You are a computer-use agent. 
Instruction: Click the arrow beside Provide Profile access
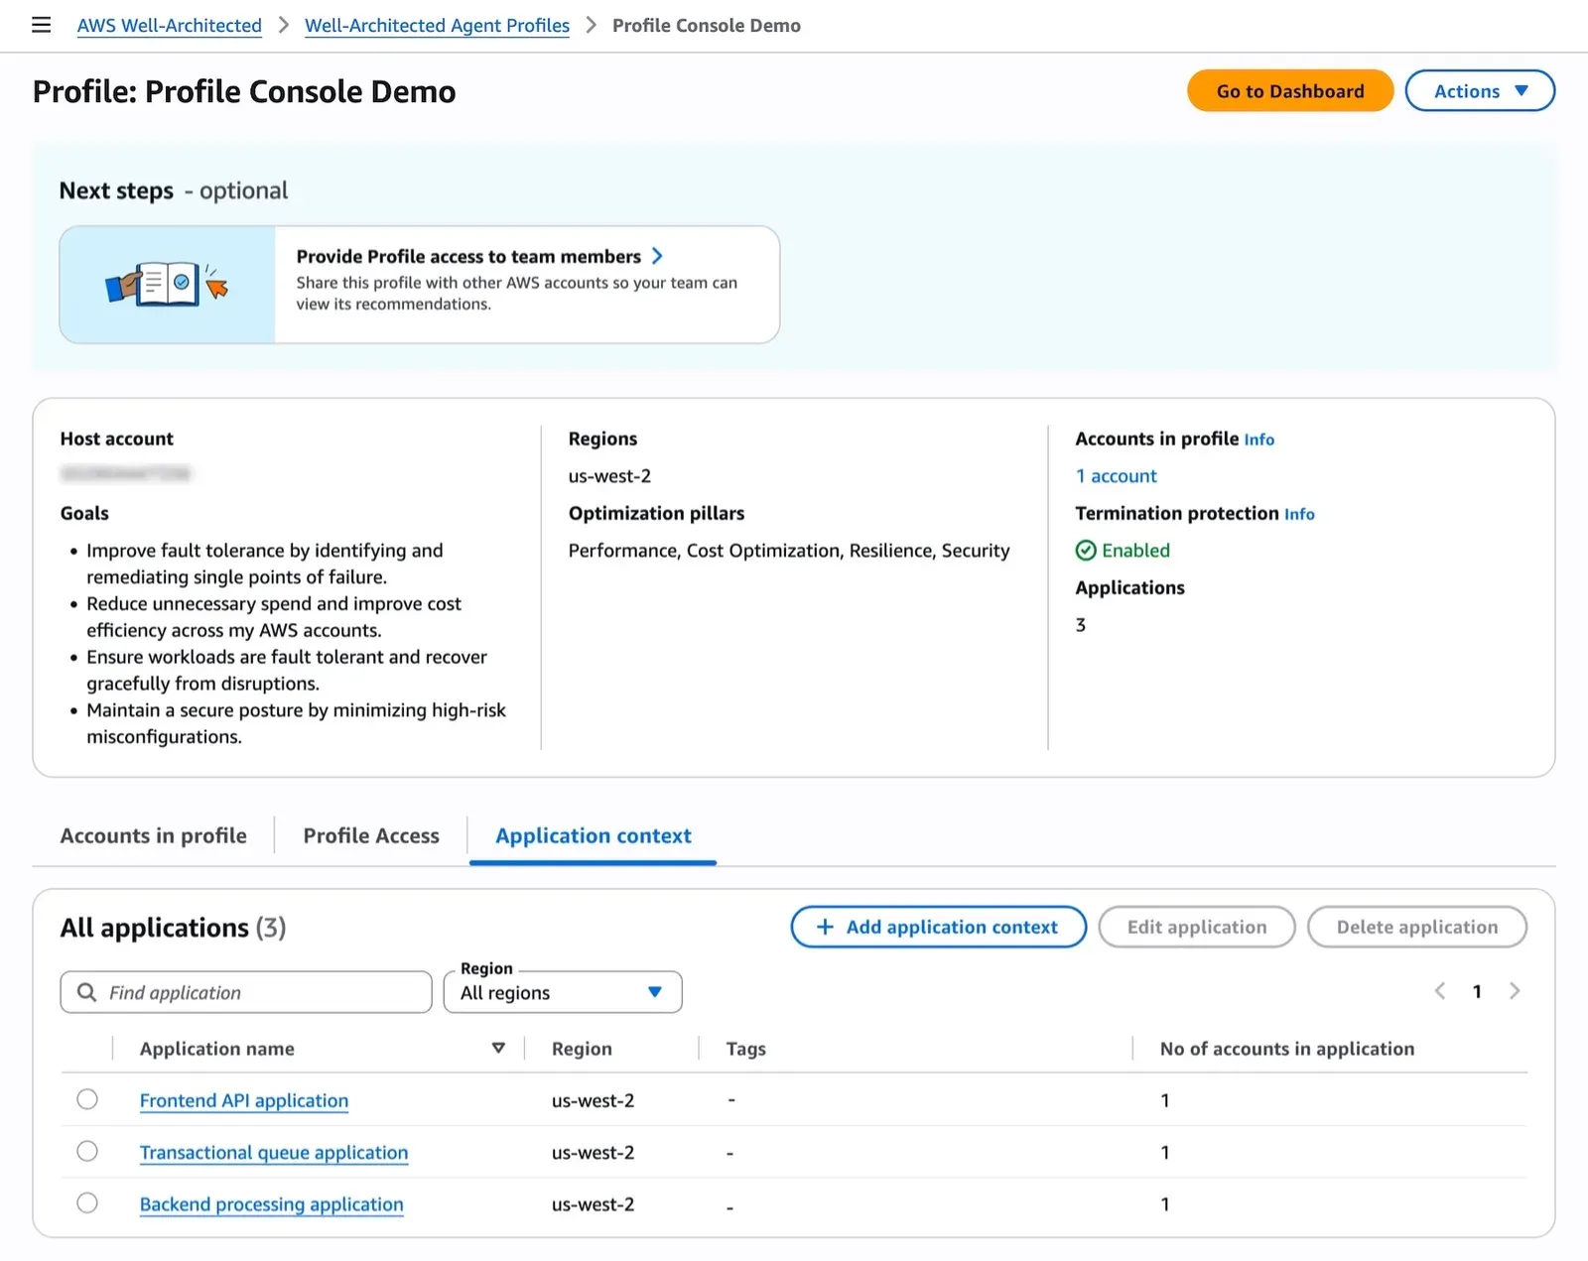[657, 256]
